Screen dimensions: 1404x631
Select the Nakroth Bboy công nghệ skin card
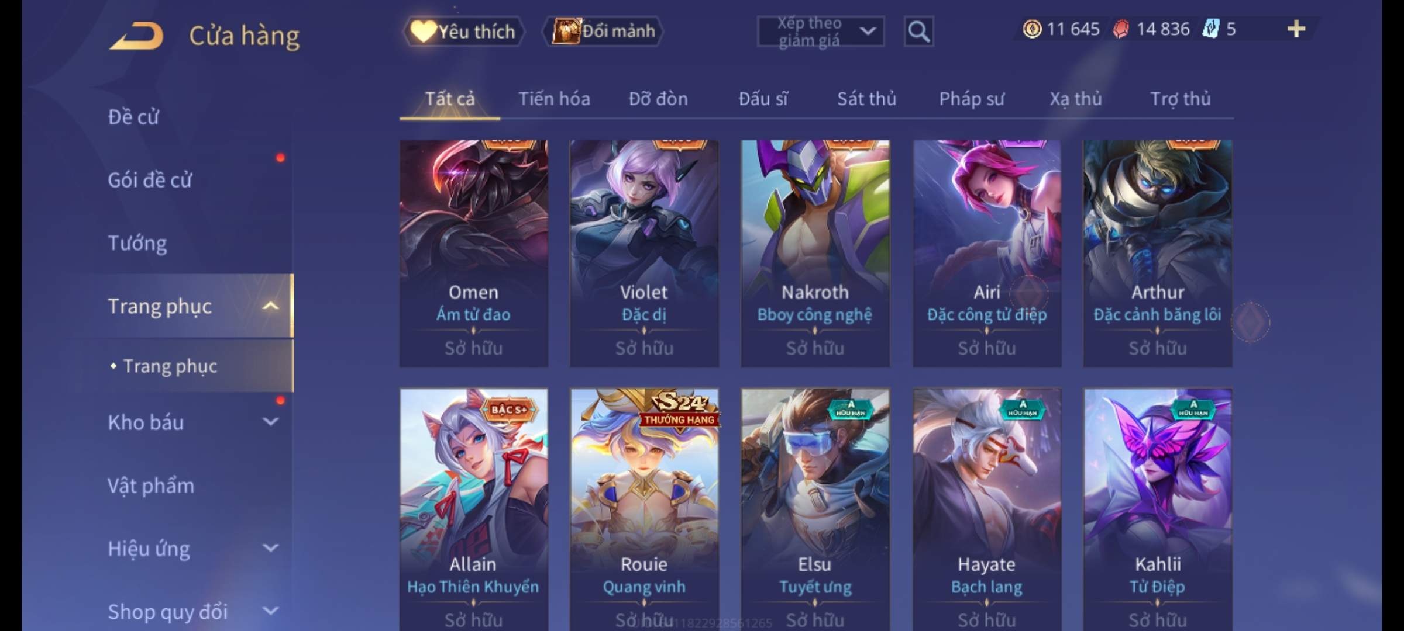pyautogui.click(x=815, y=254)
